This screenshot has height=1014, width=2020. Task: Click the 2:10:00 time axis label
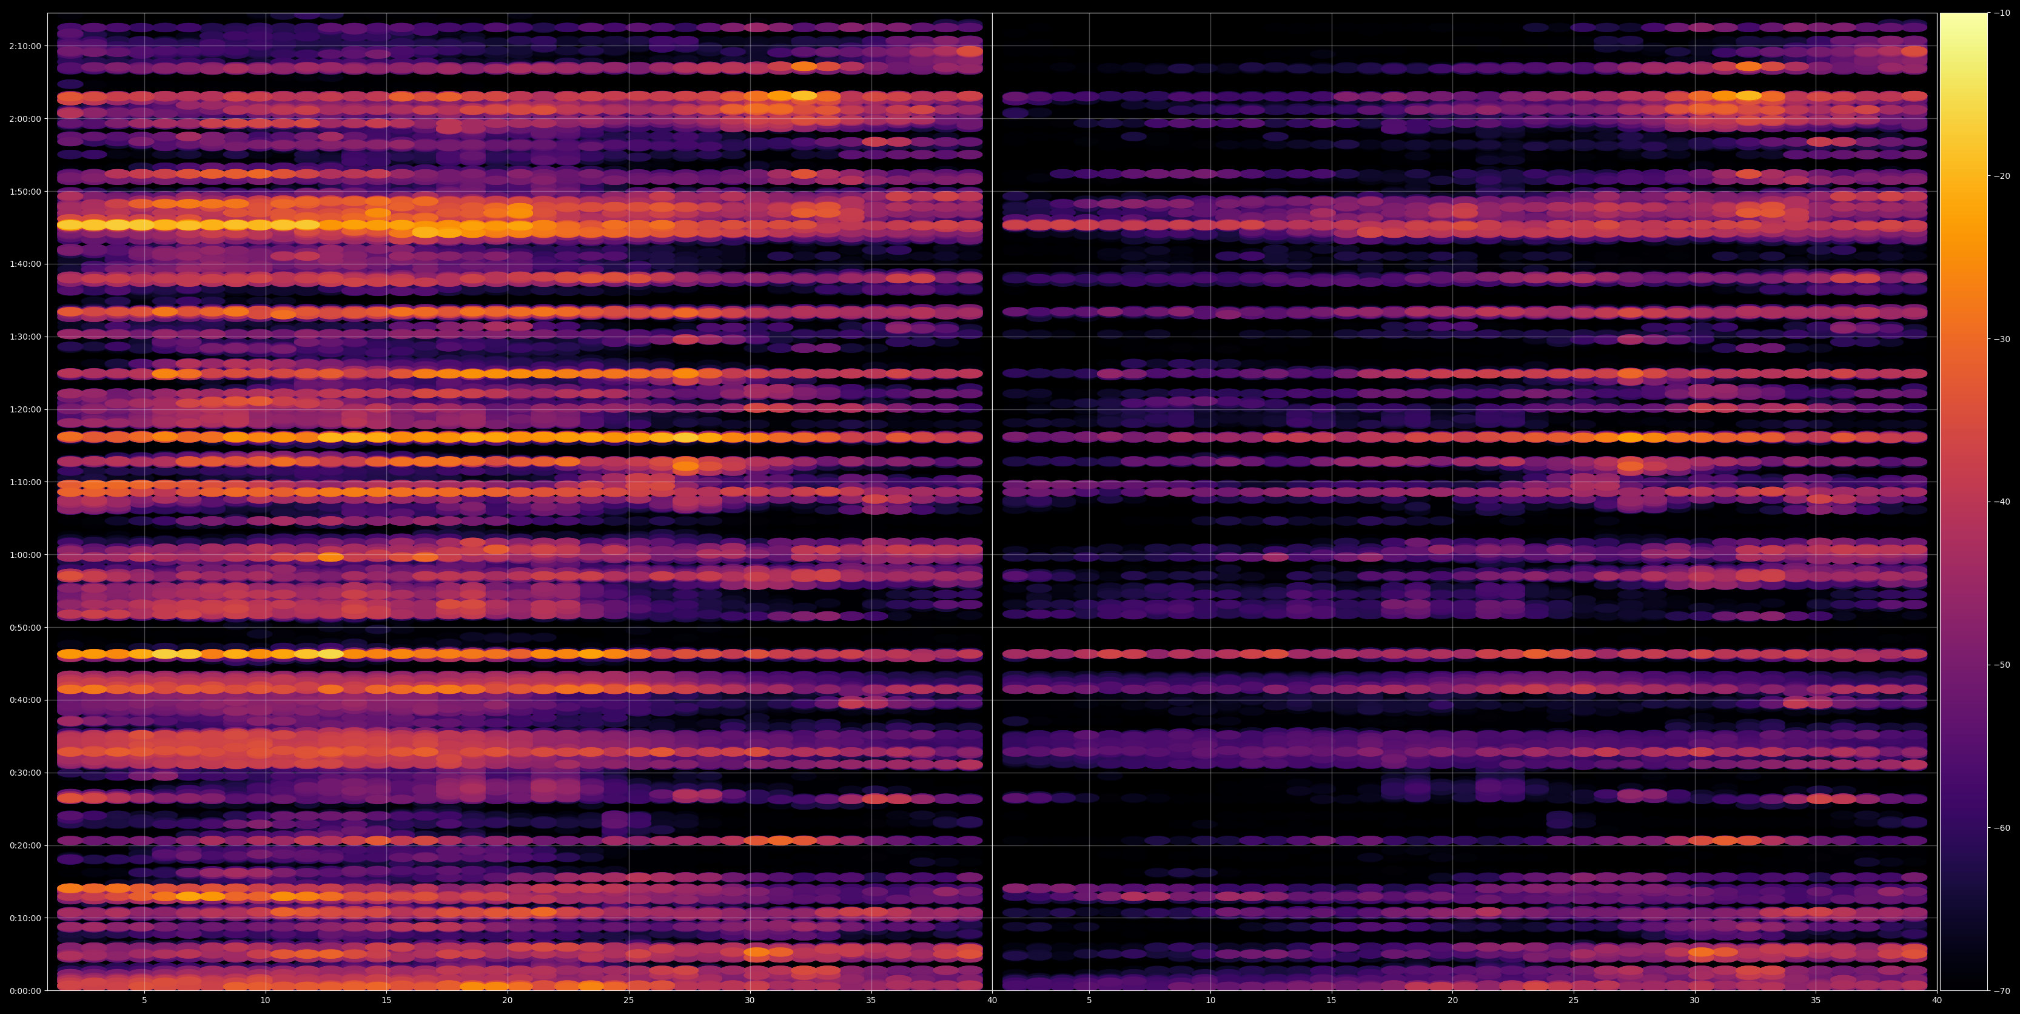[x=25, y=46]
